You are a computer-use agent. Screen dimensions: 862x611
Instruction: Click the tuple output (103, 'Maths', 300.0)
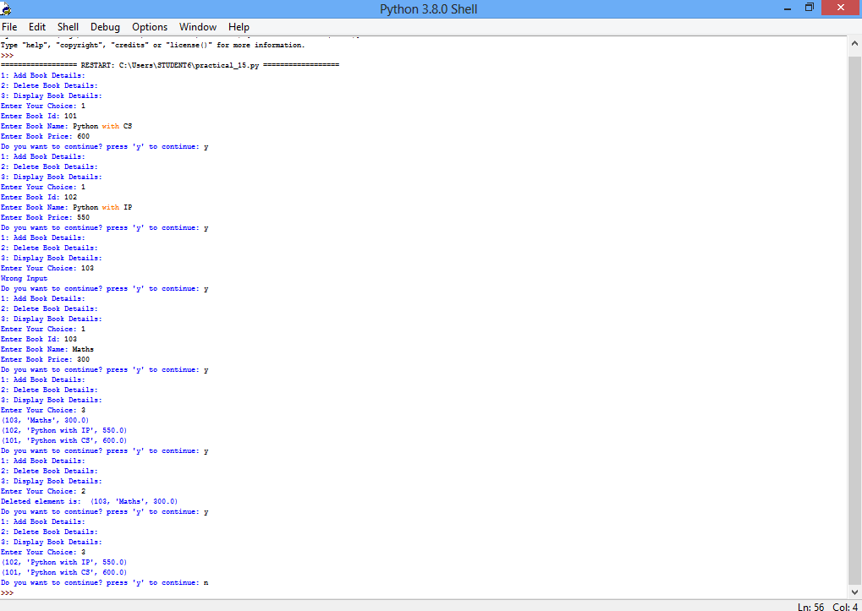(x=43, y=419)
